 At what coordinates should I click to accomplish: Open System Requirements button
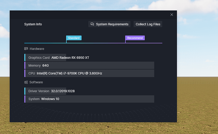tap(109, 24)
